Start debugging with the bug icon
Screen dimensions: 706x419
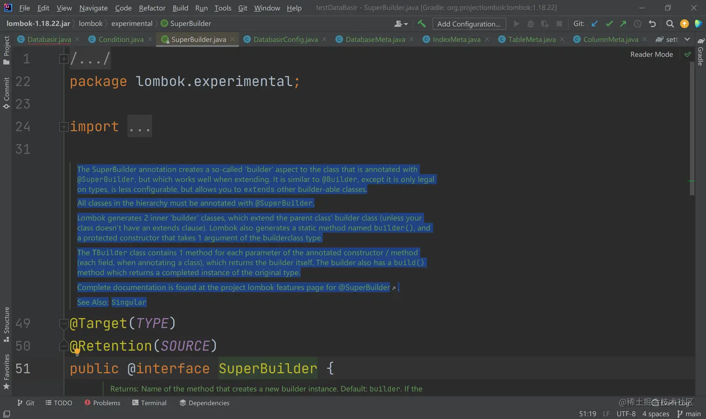click(530, 24)
